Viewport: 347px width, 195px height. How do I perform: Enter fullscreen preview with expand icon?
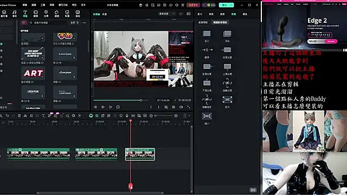[x=189, y=107]
